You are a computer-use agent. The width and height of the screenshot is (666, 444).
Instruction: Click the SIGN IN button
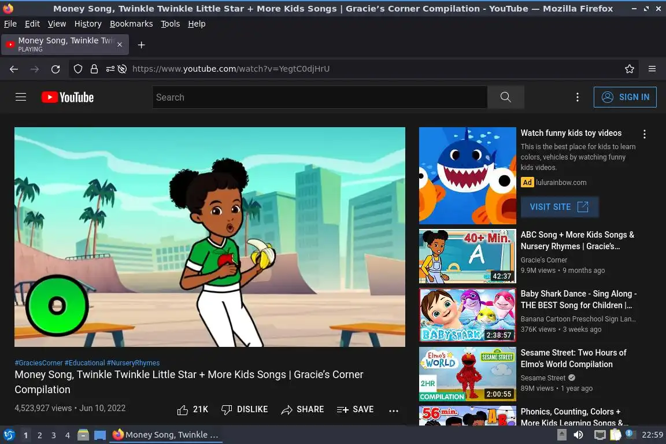pos(625,97)
